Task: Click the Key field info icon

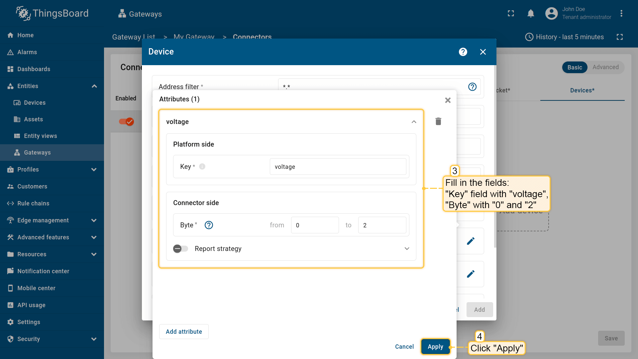Action: [202, 167]
